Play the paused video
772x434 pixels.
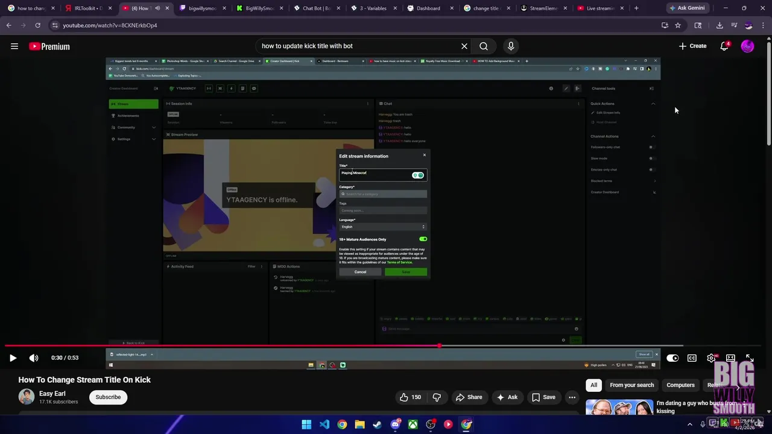pyautogui.click(x=13, y=358)
